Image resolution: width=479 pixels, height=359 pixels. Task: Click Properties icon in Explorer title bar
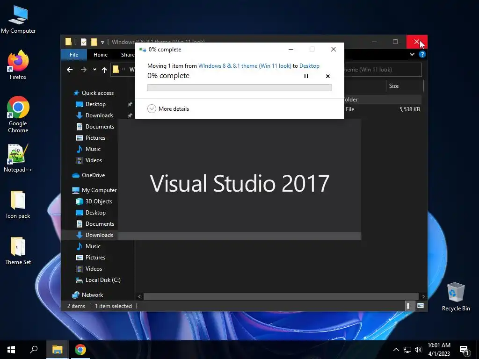click(83, 42)
